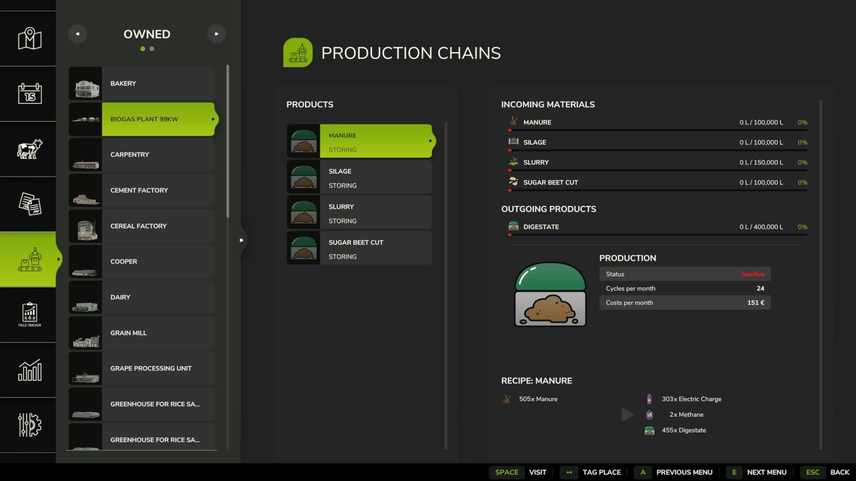Open the settings sliders gear icon
856x481 pixels.
[x=29, y=425]
